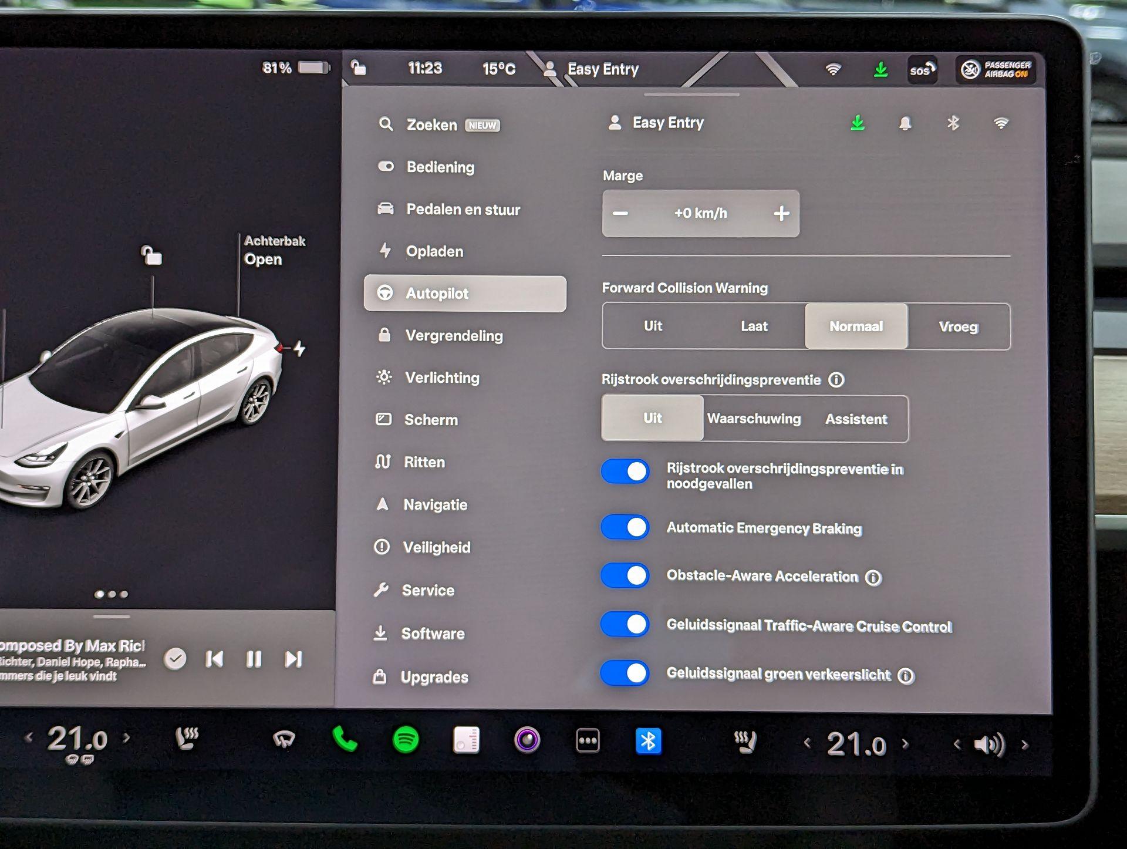Open the dashcam camera app
Screen dimensions: 1127x849
pos(527,740)
